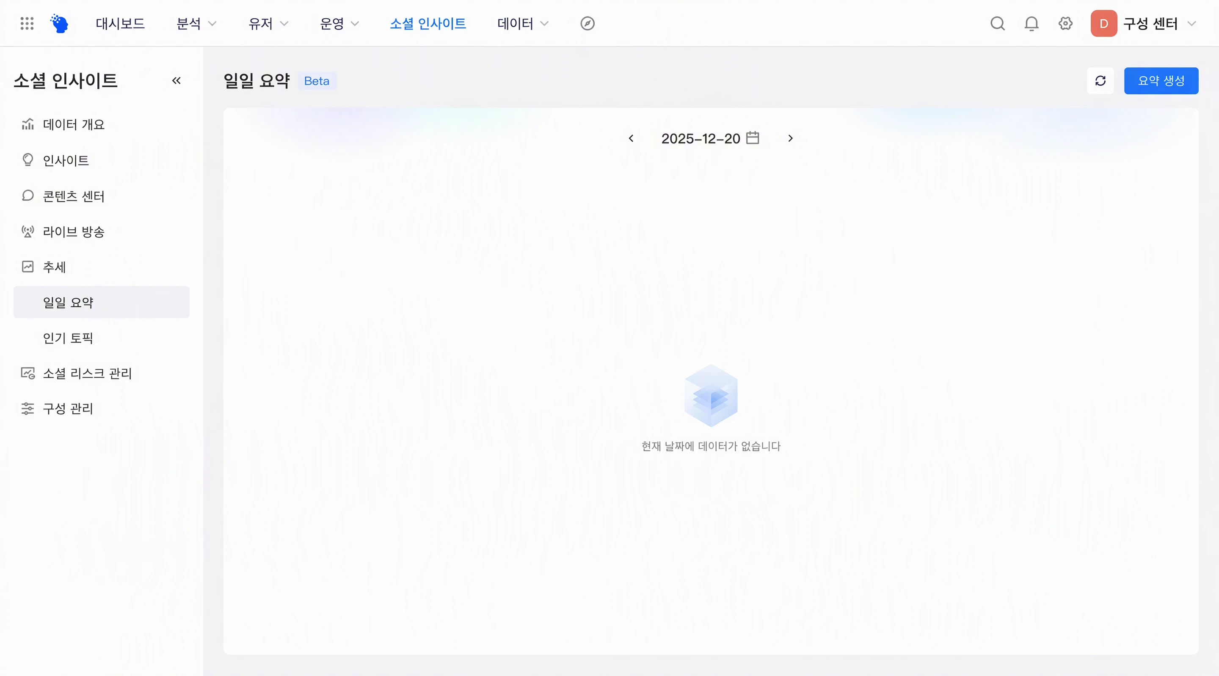1219x676 pixels.
Task: Click the 요약 생성 button
Action: (1161, 80)
